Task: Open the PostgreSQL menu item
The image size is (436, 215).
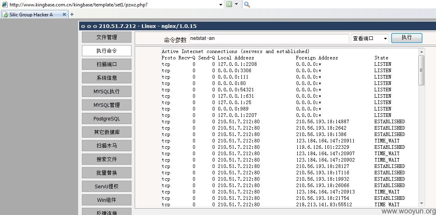Action: (x=106, y=119)
